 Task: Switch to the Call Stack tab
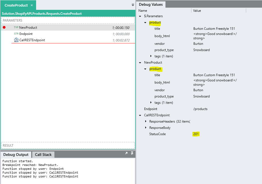[x=43, y=155]
